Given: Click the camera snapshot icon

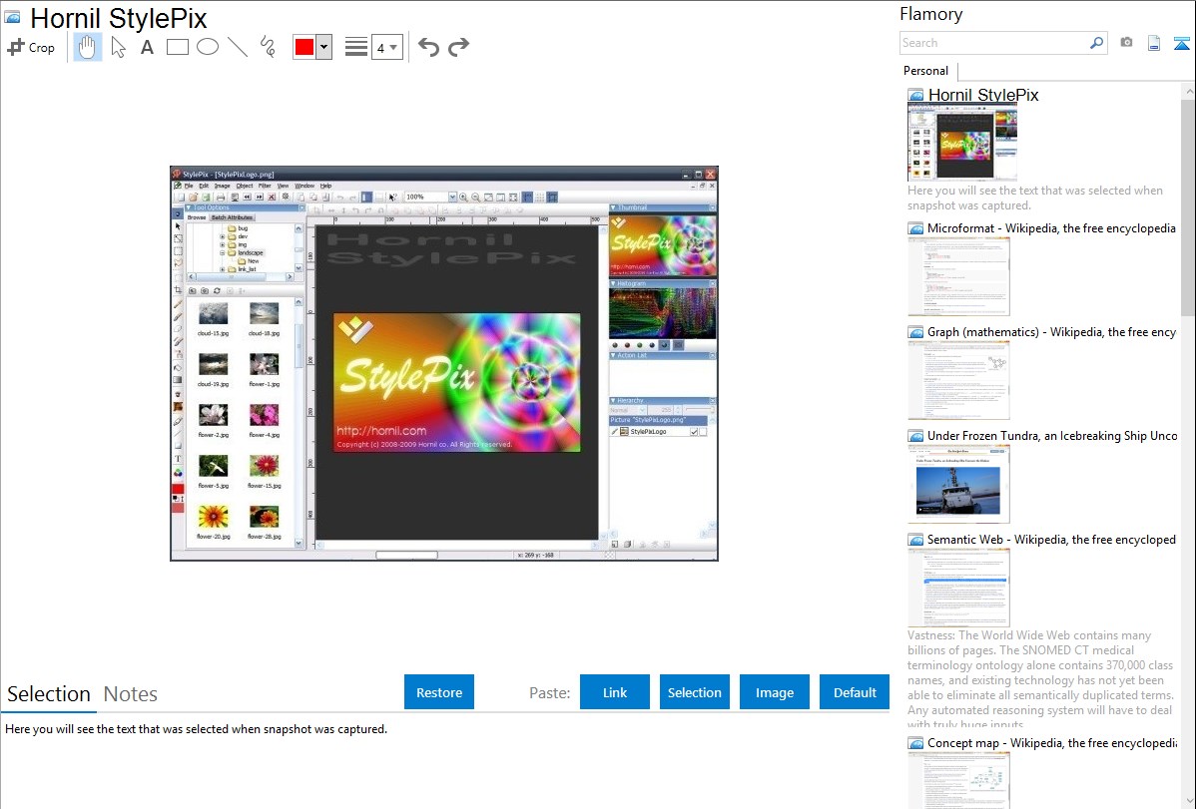Looking at the screenshot, I should pyautogui.click(x=1126, y=43).
